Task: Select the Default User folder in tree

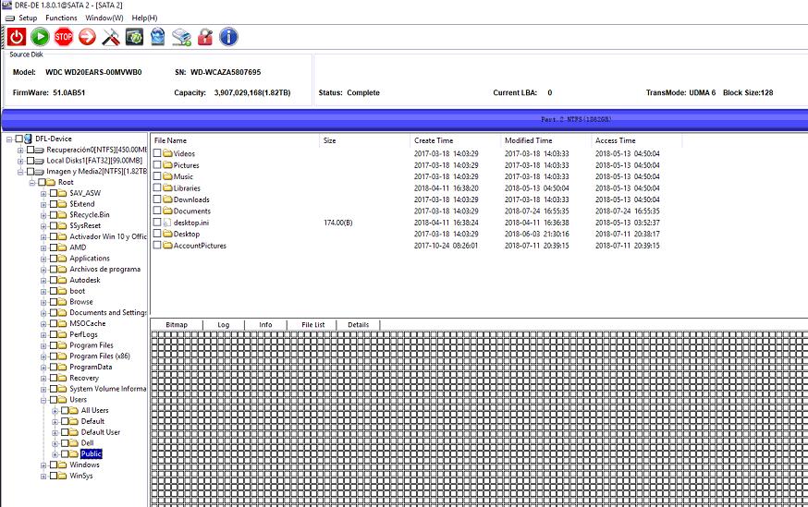Action: click(101, 432)
